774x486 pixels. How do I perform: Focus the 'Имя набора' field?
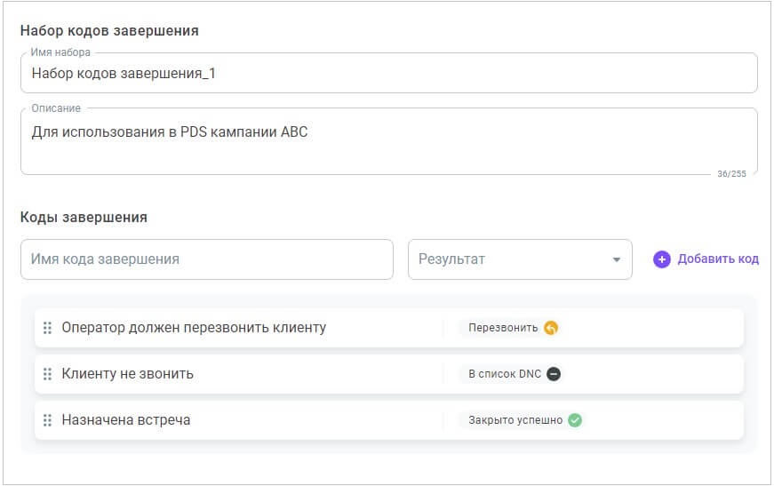click(x=389, y=73)
